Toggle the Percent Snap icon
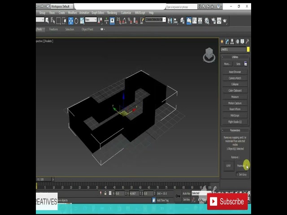Image resolution: width=287 pixels, height=215 pixels. (x=130, y=21)
